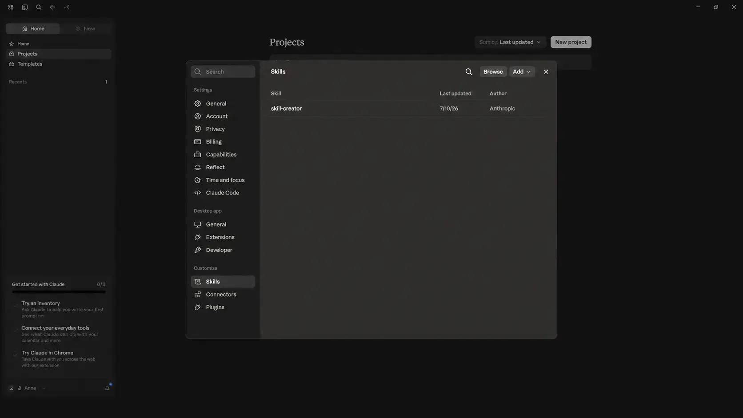Screen dimensions: 743x418
Task: Click the Skills icon under Customize
Action: tap(198, 282)
